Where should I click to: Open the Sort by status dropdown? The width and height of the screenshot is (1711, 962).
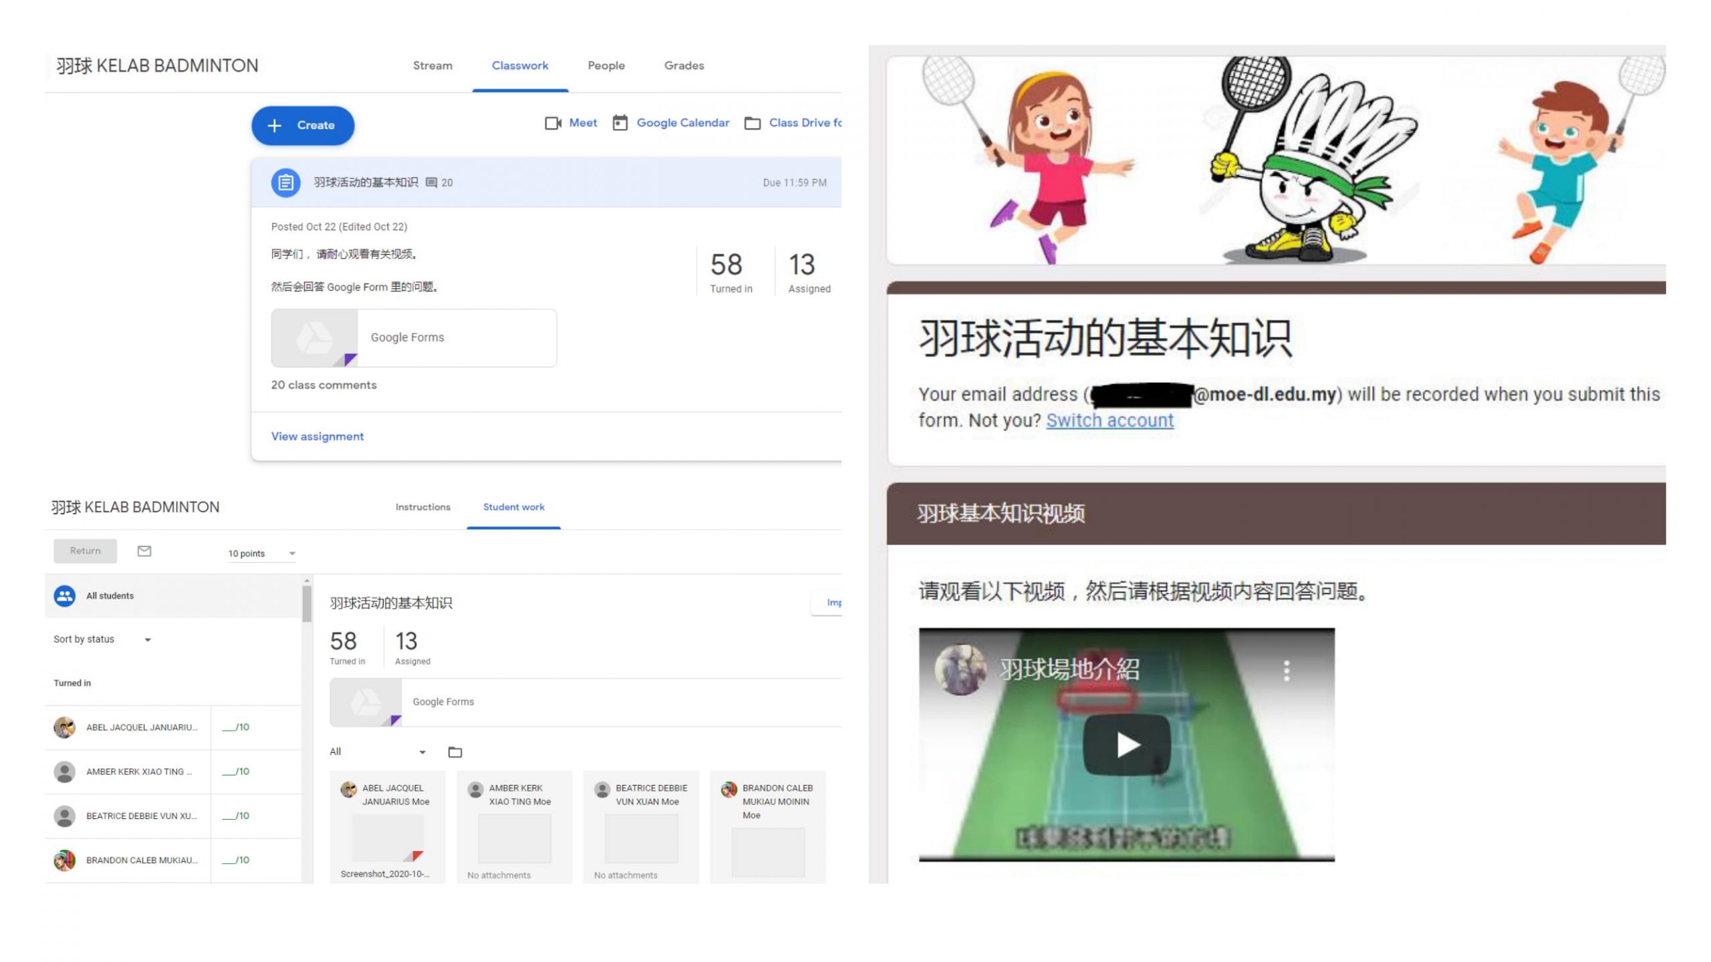[102, 639]
